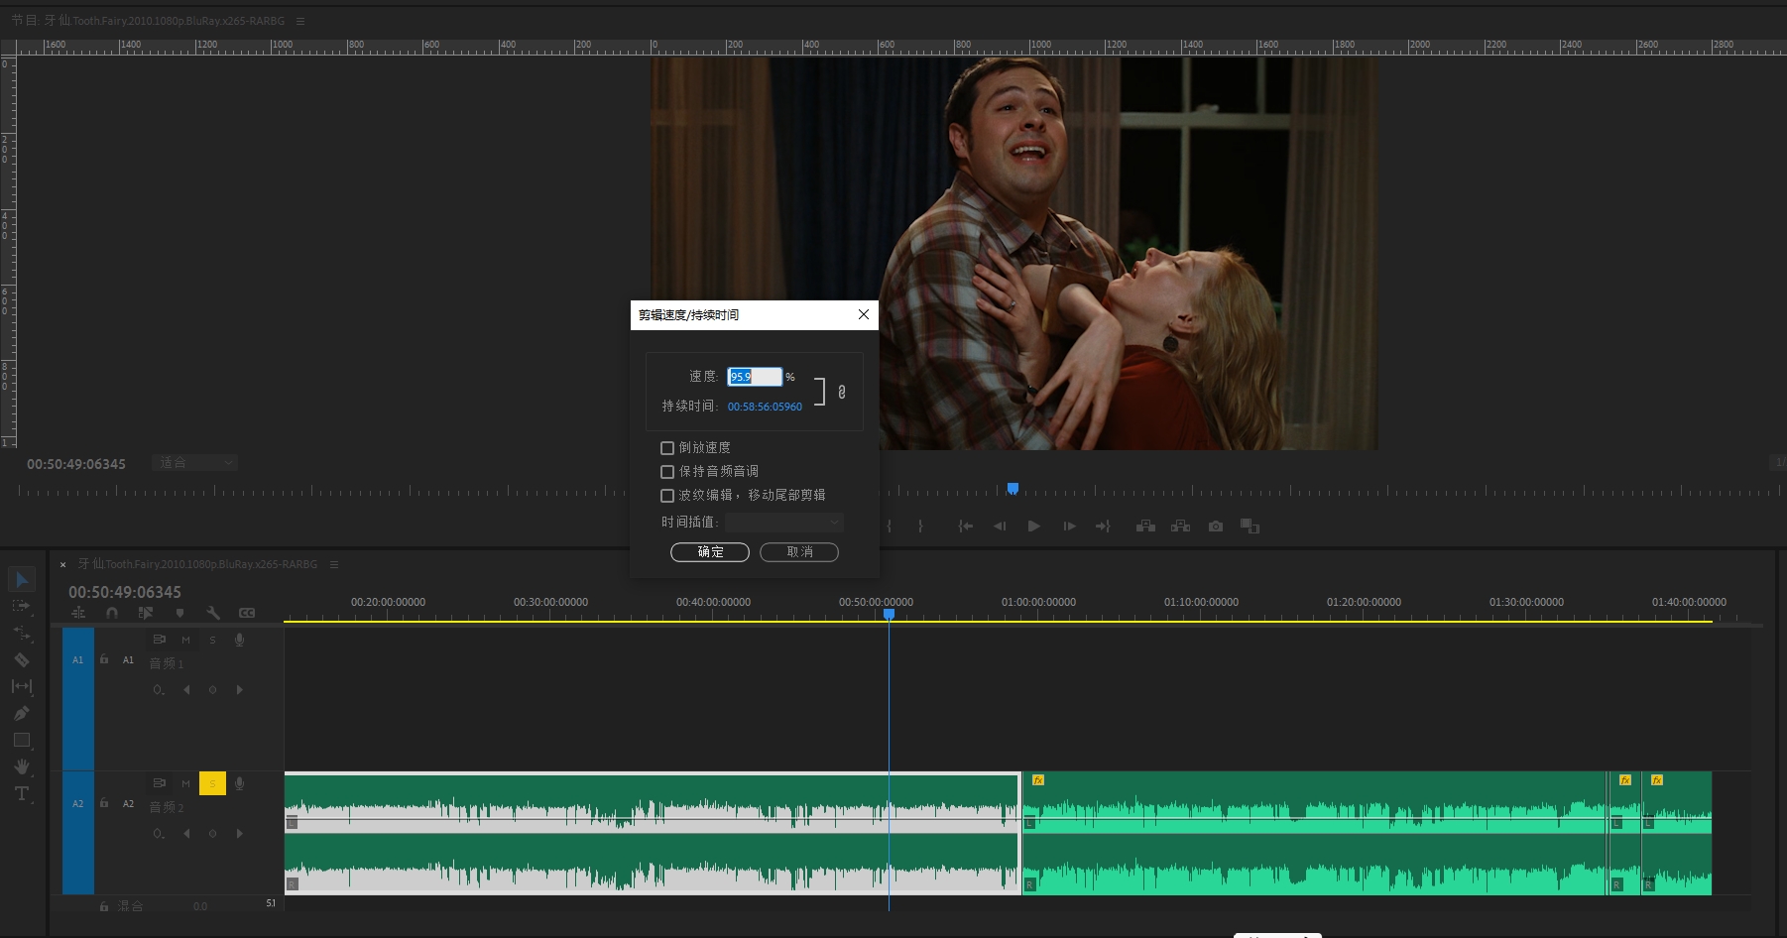
Task: Select the Hand tool
Action: tap(22, 766)
